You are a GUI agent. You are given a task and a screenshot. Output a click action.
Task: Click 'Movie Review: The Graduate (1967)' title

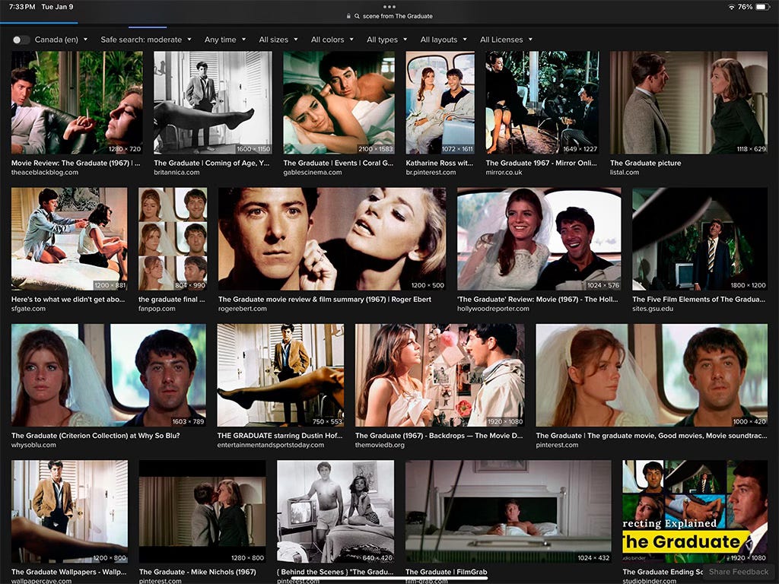pyautogui.click(x=75, y=163)
